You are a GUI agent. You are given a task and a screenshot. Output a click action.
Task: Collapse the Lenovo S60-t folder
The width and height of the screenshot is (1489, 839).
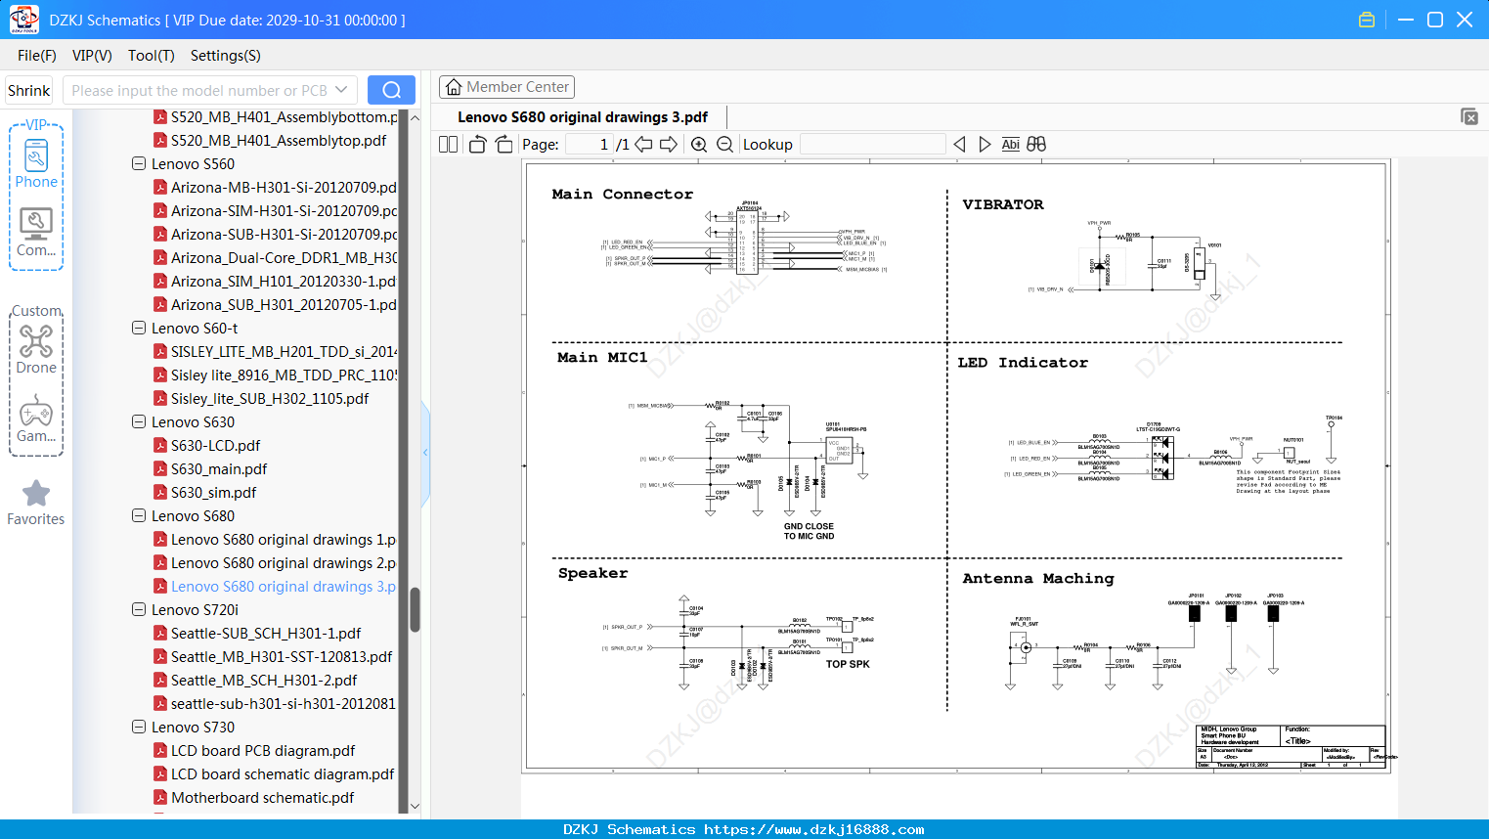pyautogui.click(x=139, y=328)
